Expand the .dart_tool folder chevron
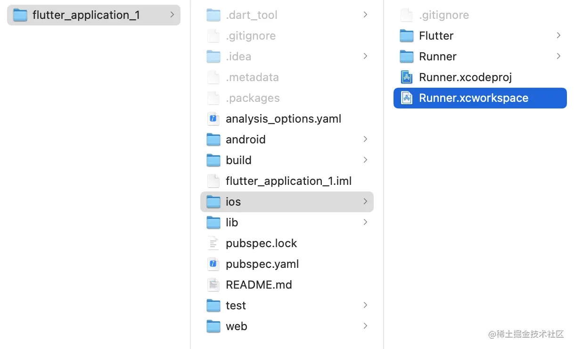 point(365,15)
